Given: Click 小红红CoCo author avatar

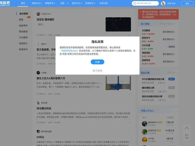Looking at the screenshot, I should tap(38, 14).
